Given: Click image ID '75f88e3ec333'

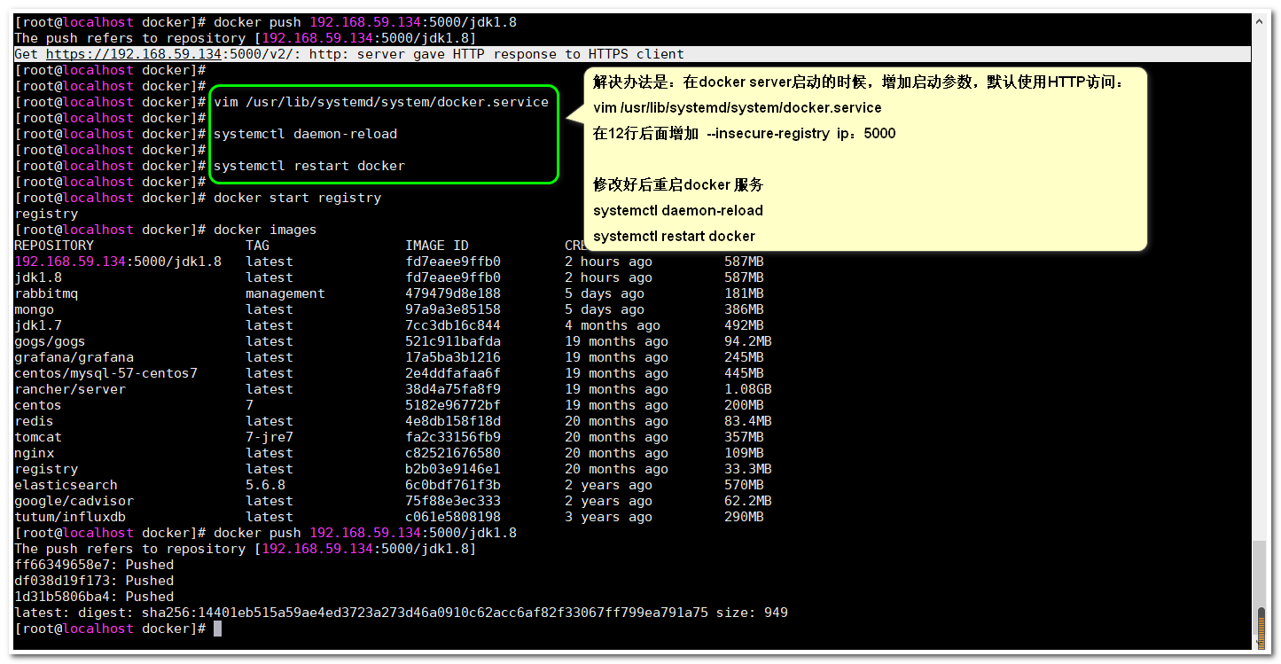Looking at the screenshot, I should 453,501.
